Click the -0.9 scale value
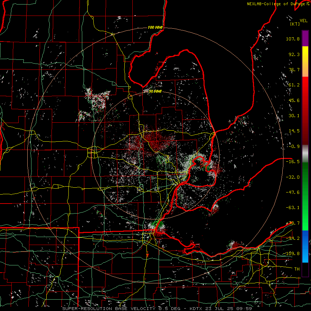Viewport: 311px width, 311px height. tap(294, 147)
